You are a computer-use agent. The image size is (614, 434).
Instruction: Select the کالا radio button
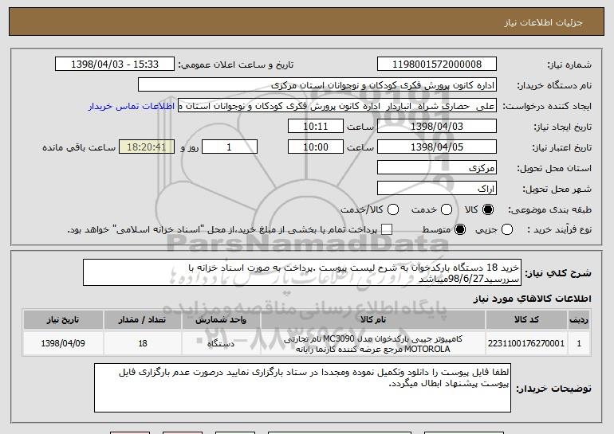tap(488, 209)
